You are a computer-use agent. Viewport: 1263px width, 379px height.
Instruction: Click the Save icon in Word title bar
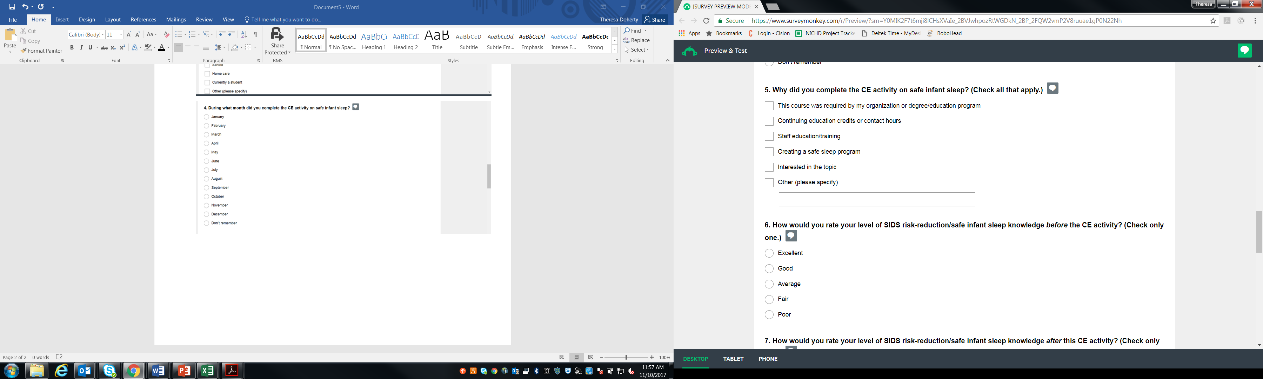12,7
